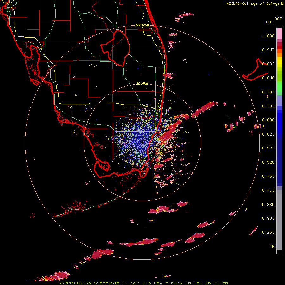Click the 0.413 color scale value
Image resolution: width=285 pixels, height=285 pixels.
pos(268,190)
